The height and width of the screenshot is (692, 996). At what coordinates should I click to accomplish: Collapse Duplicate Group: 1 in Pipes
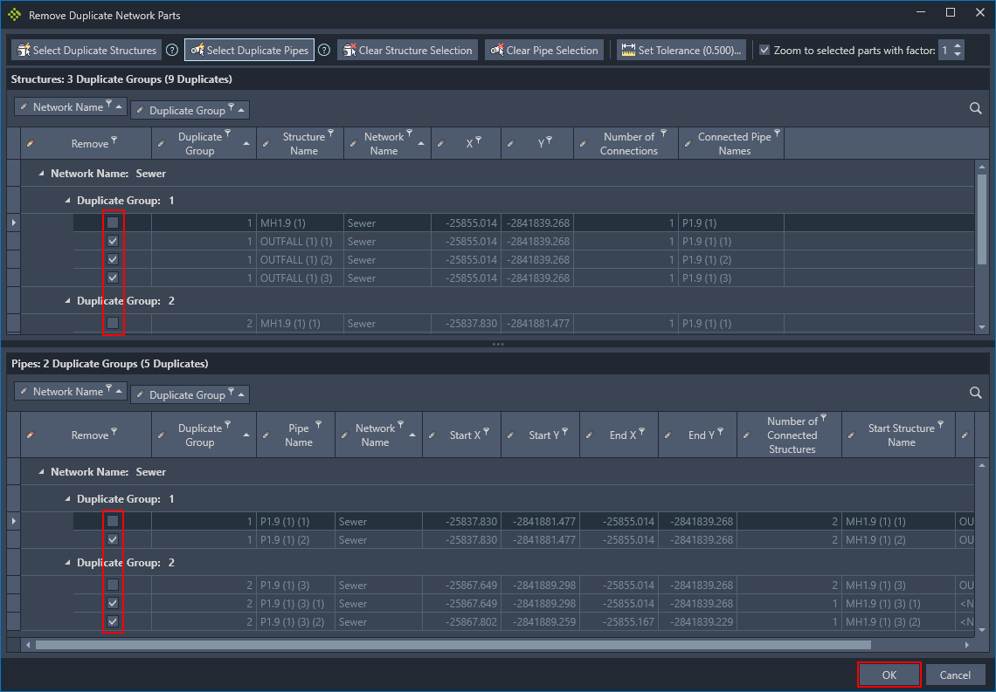(x=67, y=499)
